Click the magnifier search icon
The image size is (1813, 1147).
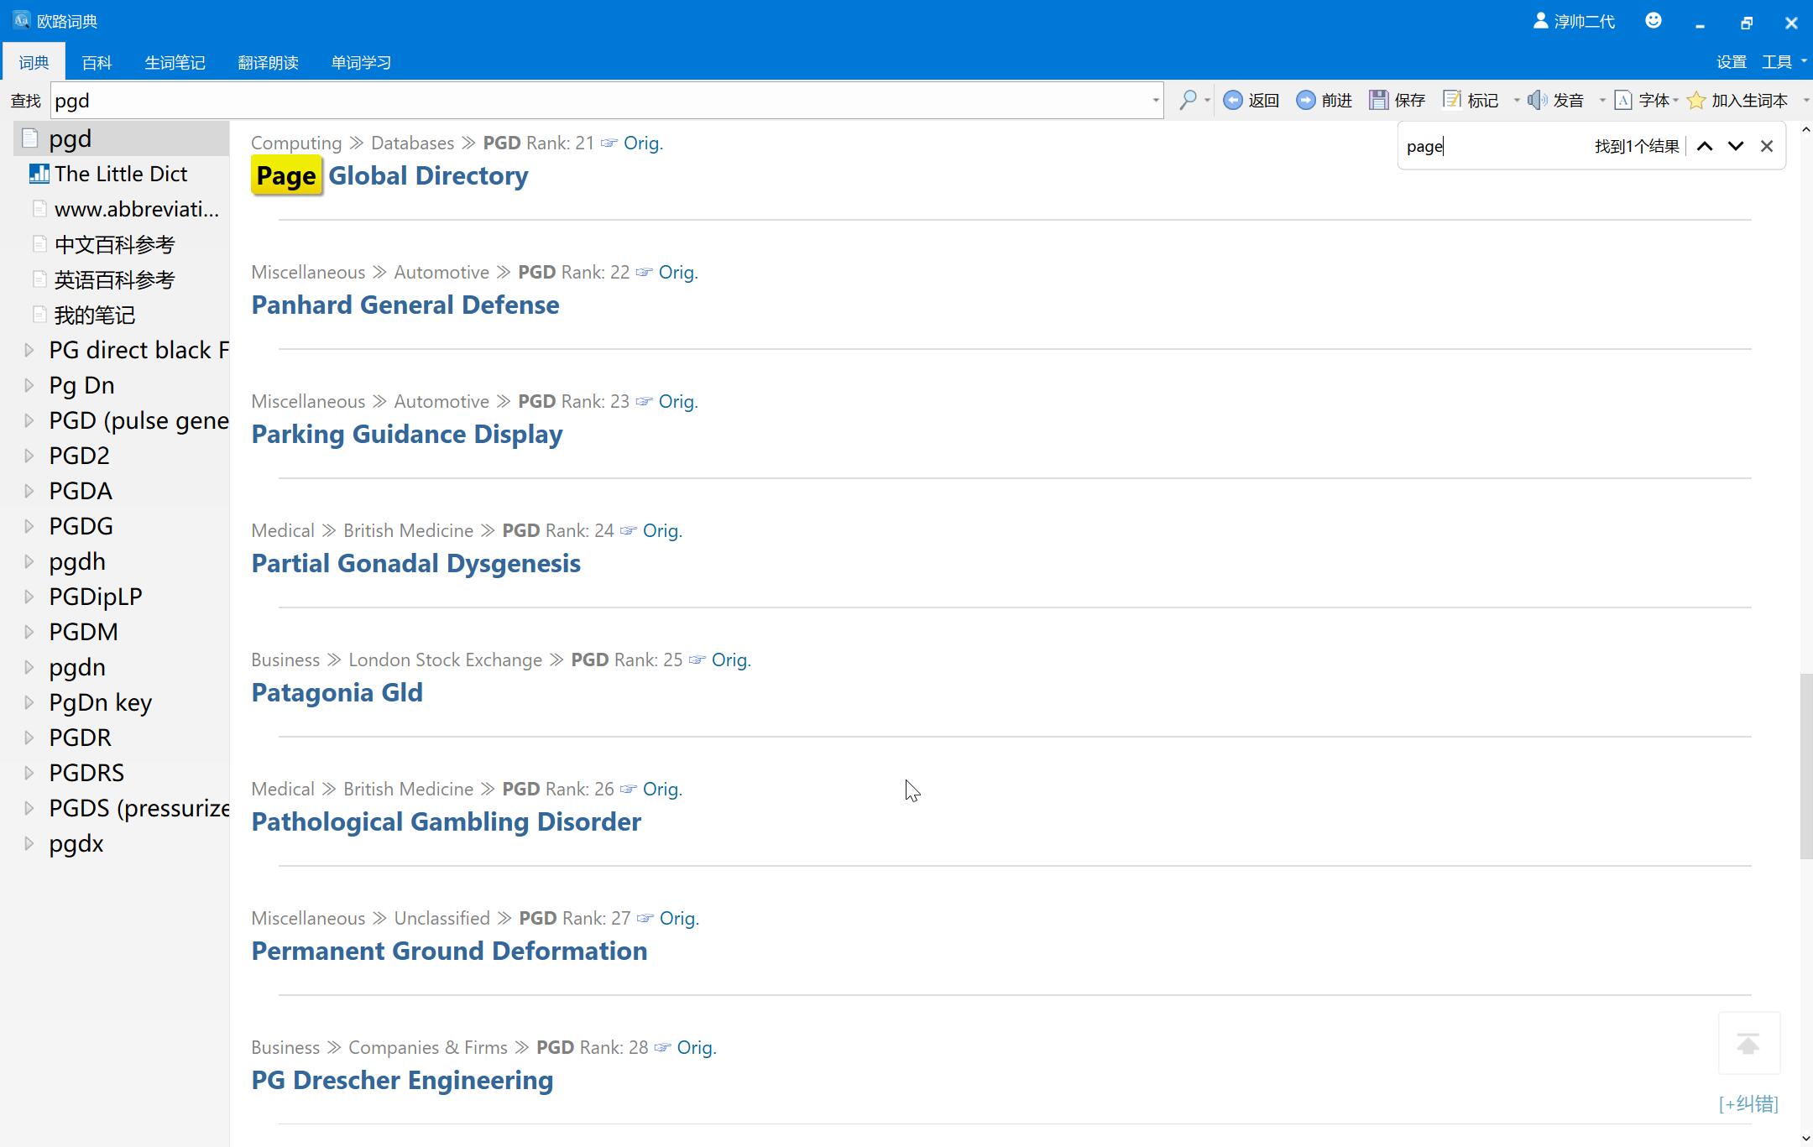click(x=1187, y=101)
